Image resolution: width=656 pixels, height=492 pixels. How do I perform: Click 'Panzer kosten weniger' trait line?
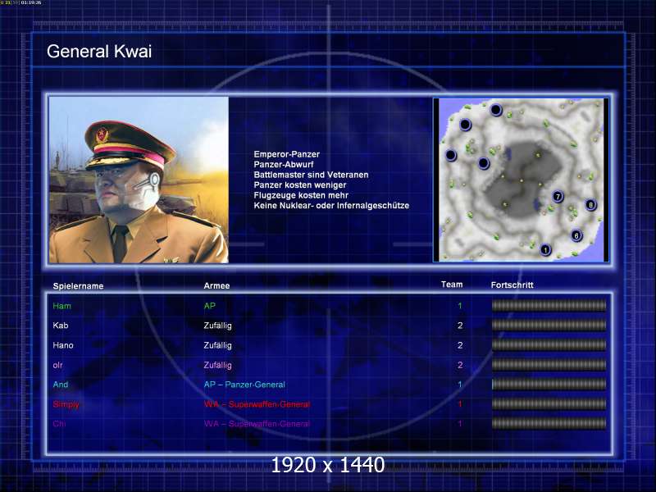click(x=300, y=185)
